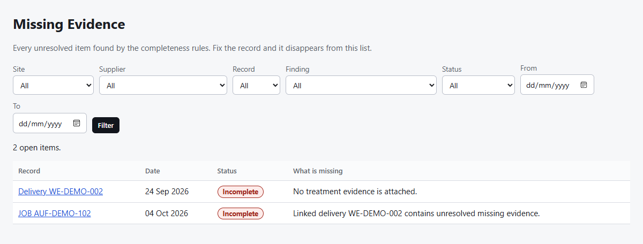Expand the Supplier dropdown
Viewport: 643px width, 244px height.
click(x=163, y=85)
